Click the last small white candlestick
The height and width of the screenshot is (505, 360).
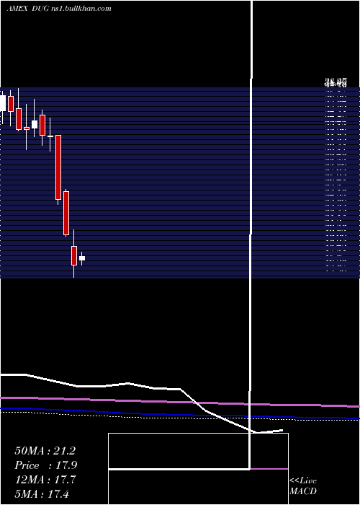coord(82,258)
